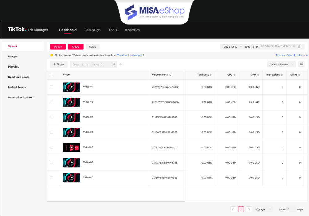Check the Video 06 row checkbox
The width and height of the screenshot is (309, 216).
tap(52, 163)
